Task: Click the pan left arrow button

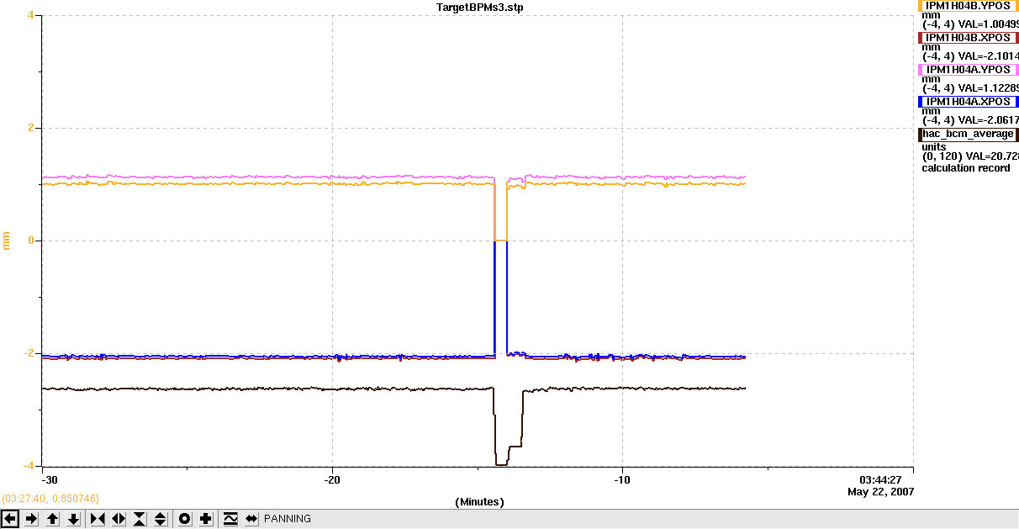Action: (x=10, y=519)
